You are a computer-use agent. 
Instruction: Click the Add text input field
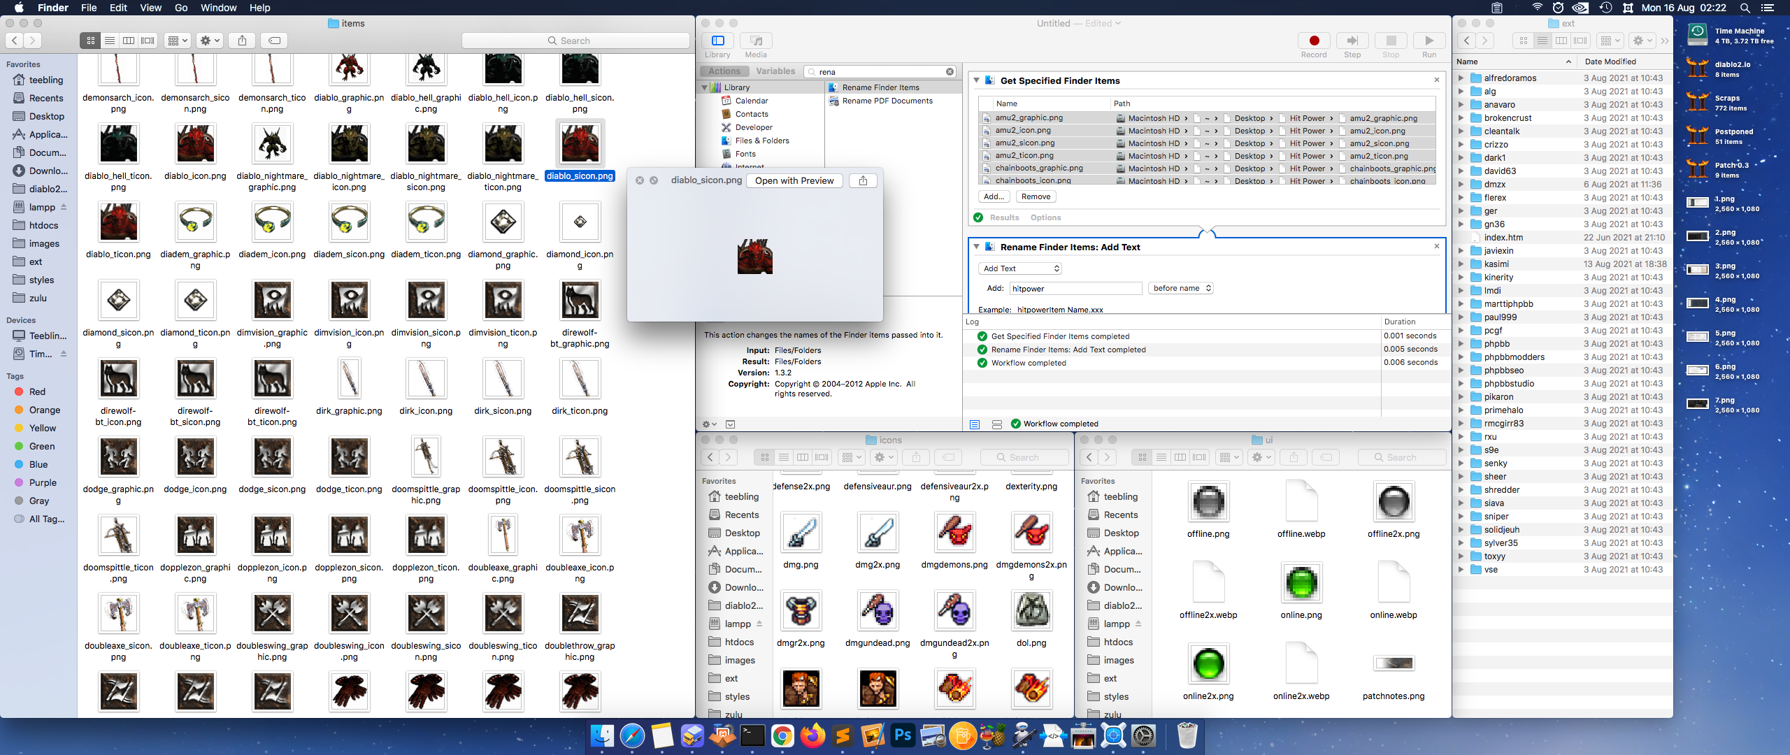(1075, 288)
